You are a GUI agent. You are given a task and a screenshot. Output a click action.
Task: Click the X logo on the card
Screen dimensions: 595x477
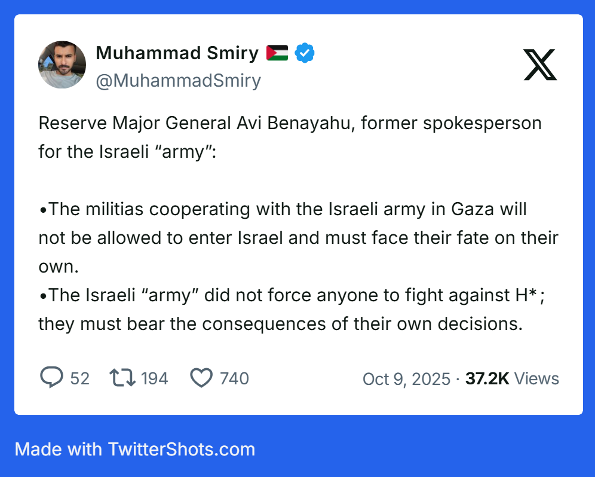click(540, 65)
